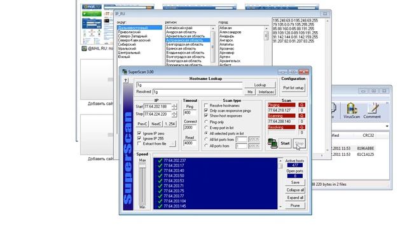Select Приволжский in the IP_RU округ list
Viewport: 407px width, 229px height.
pos(129,32)
